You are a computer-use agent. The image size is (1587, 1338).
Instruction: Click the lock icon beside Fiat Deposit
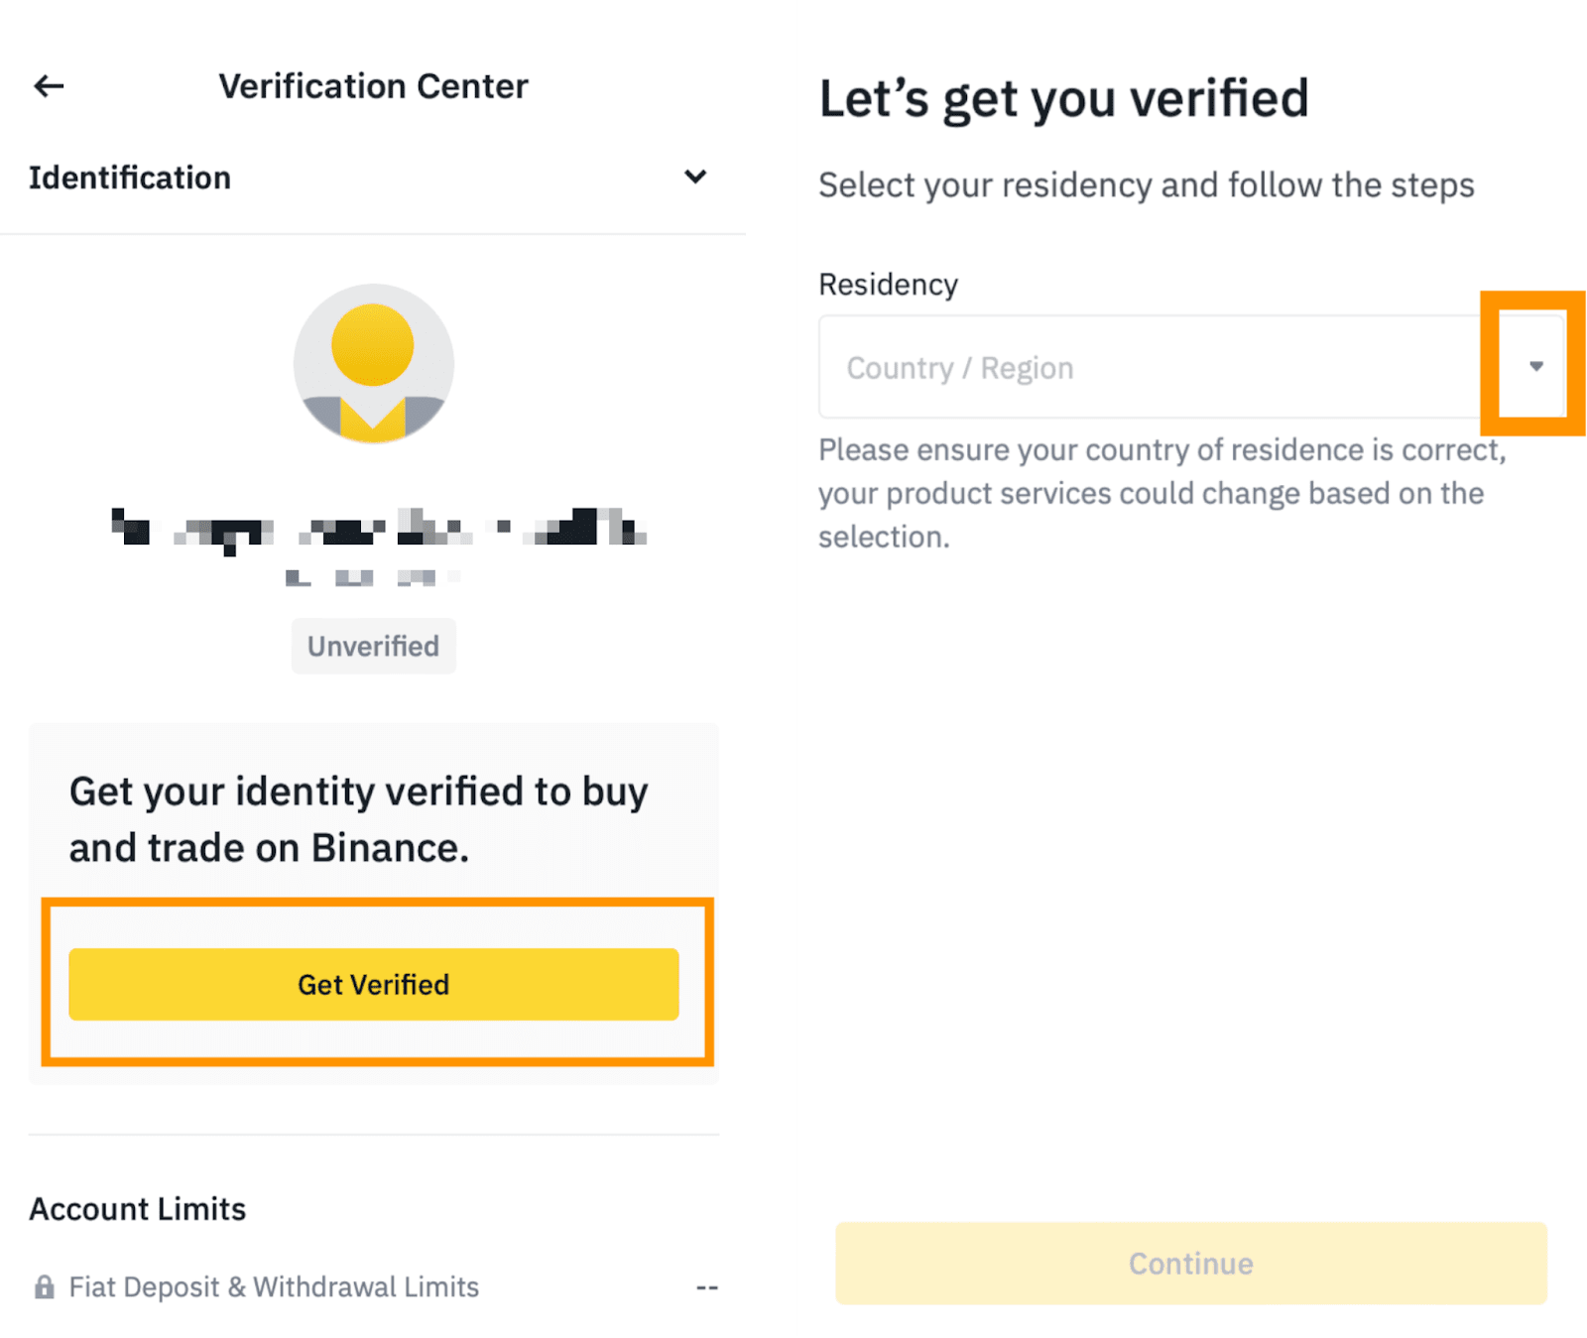[x=45, y=1287]
